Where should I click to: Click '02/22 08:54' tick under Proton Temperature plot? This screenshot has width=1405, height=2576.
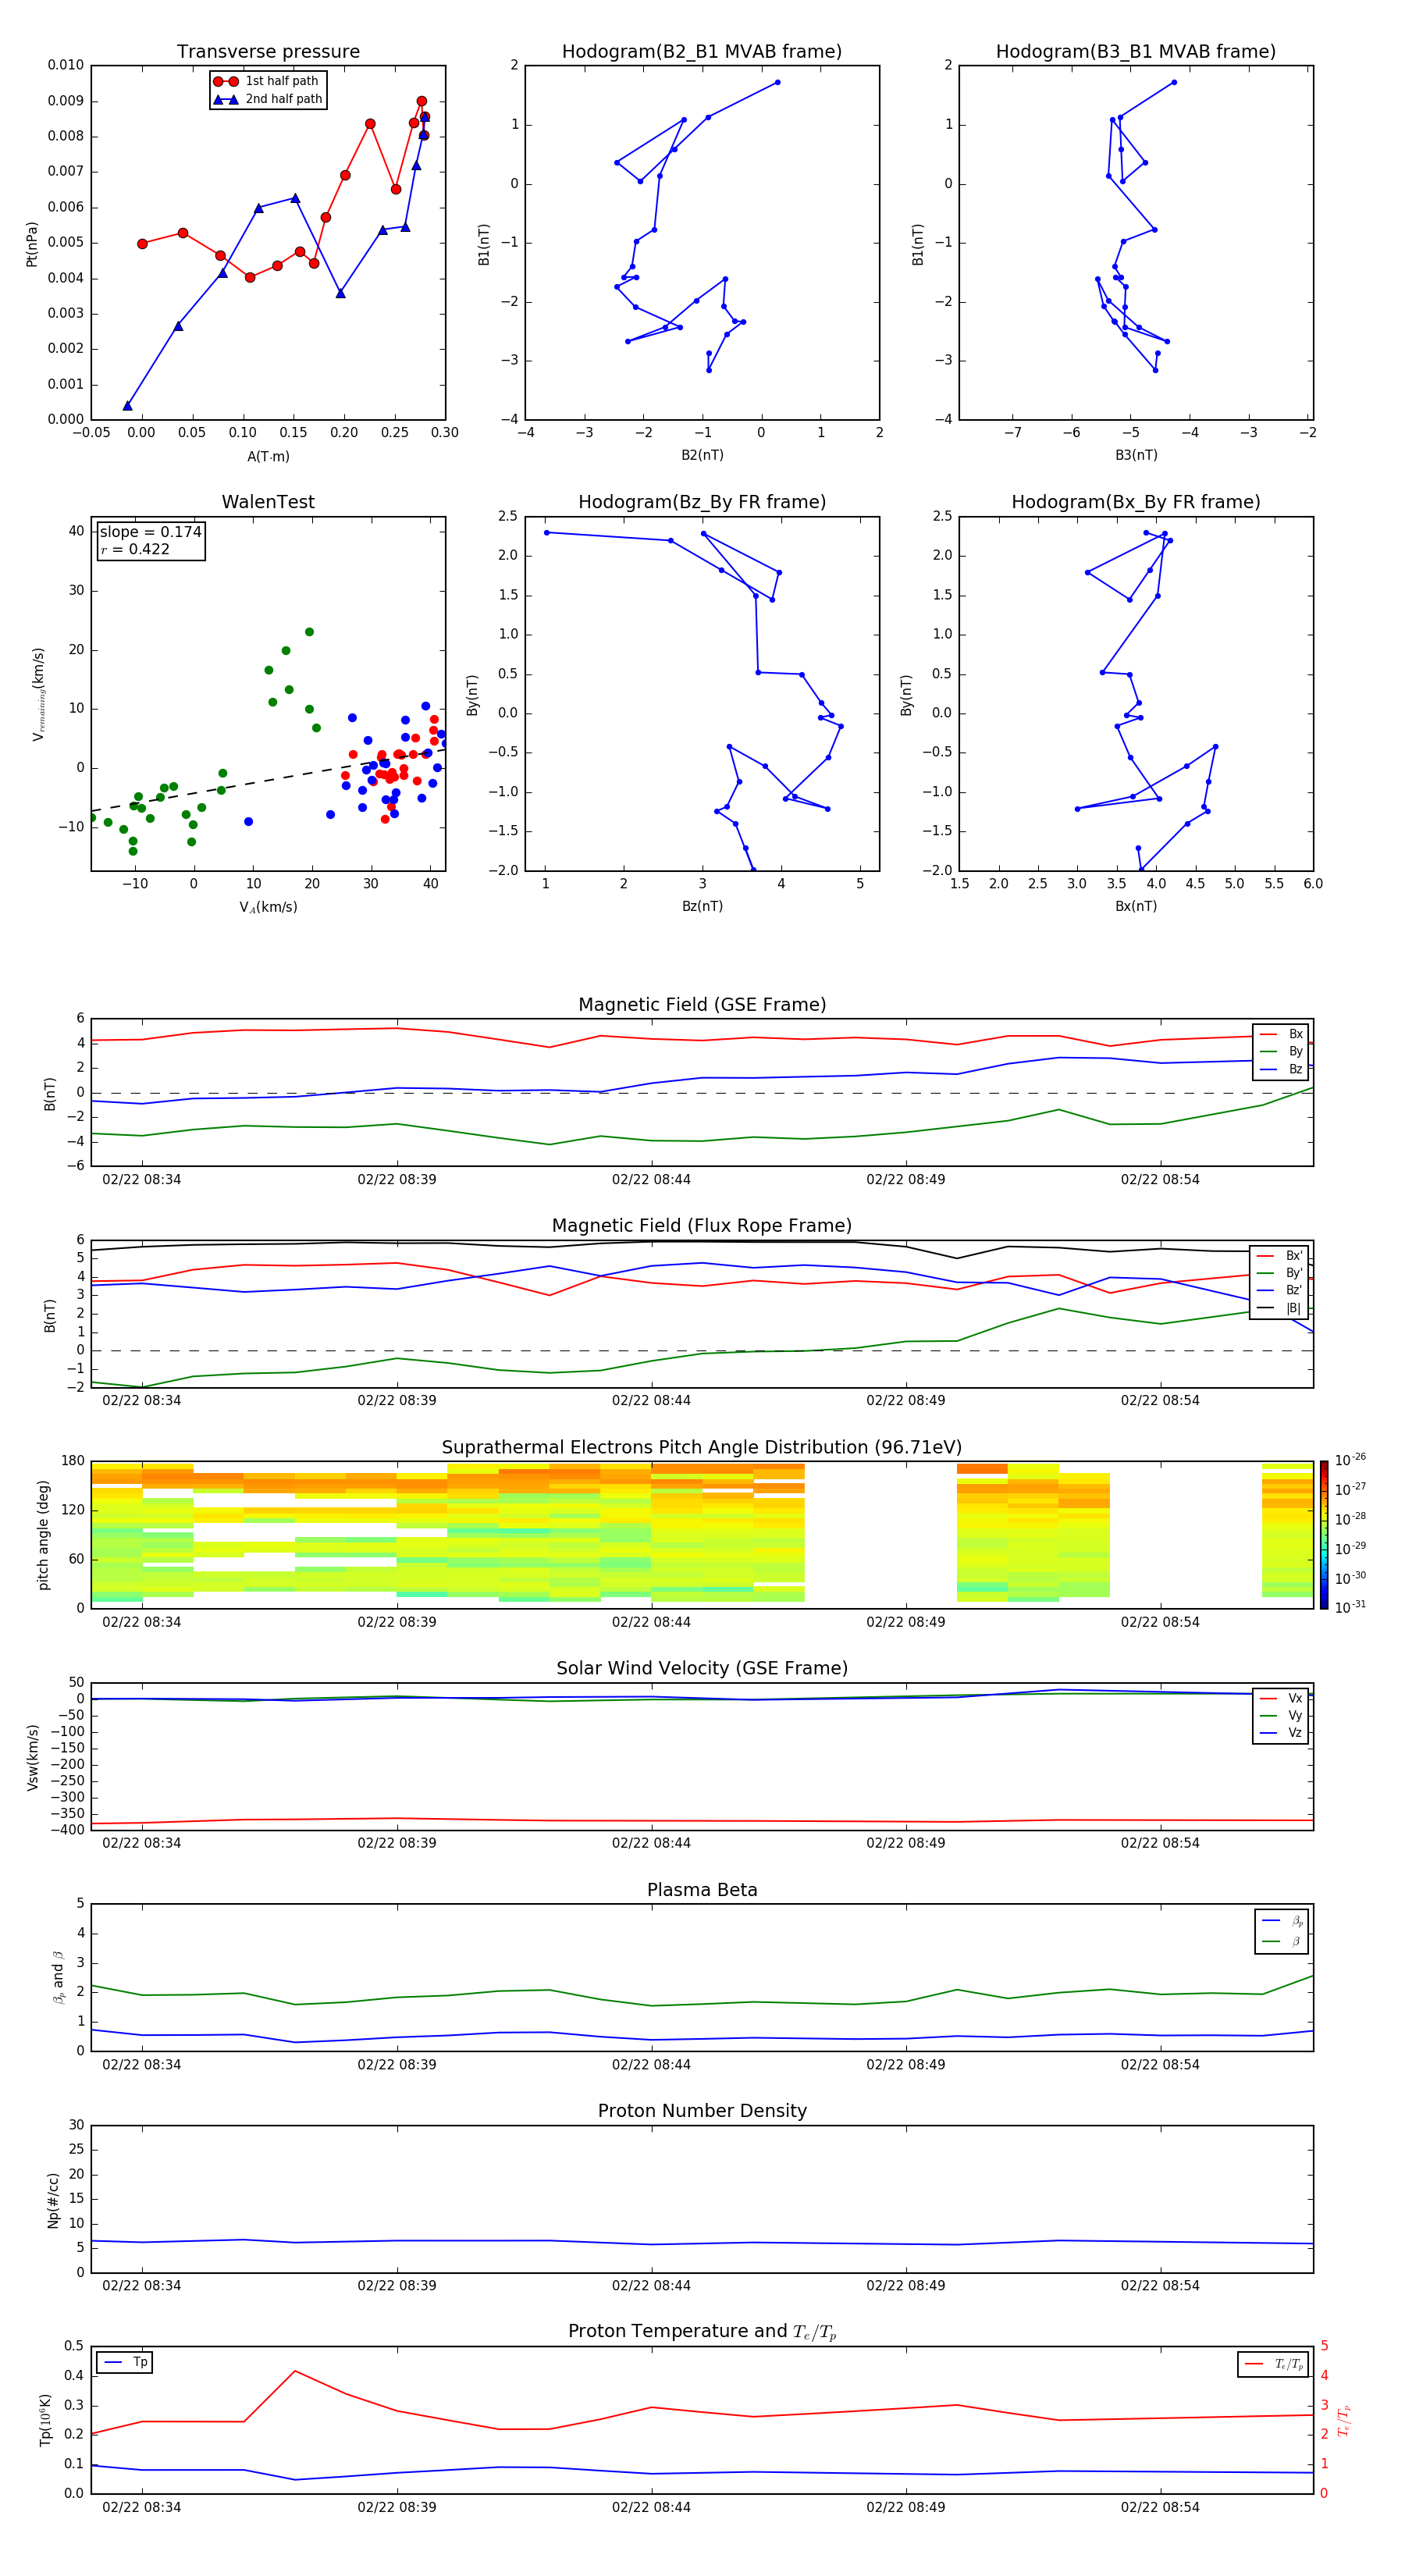click(1160, 2507)
